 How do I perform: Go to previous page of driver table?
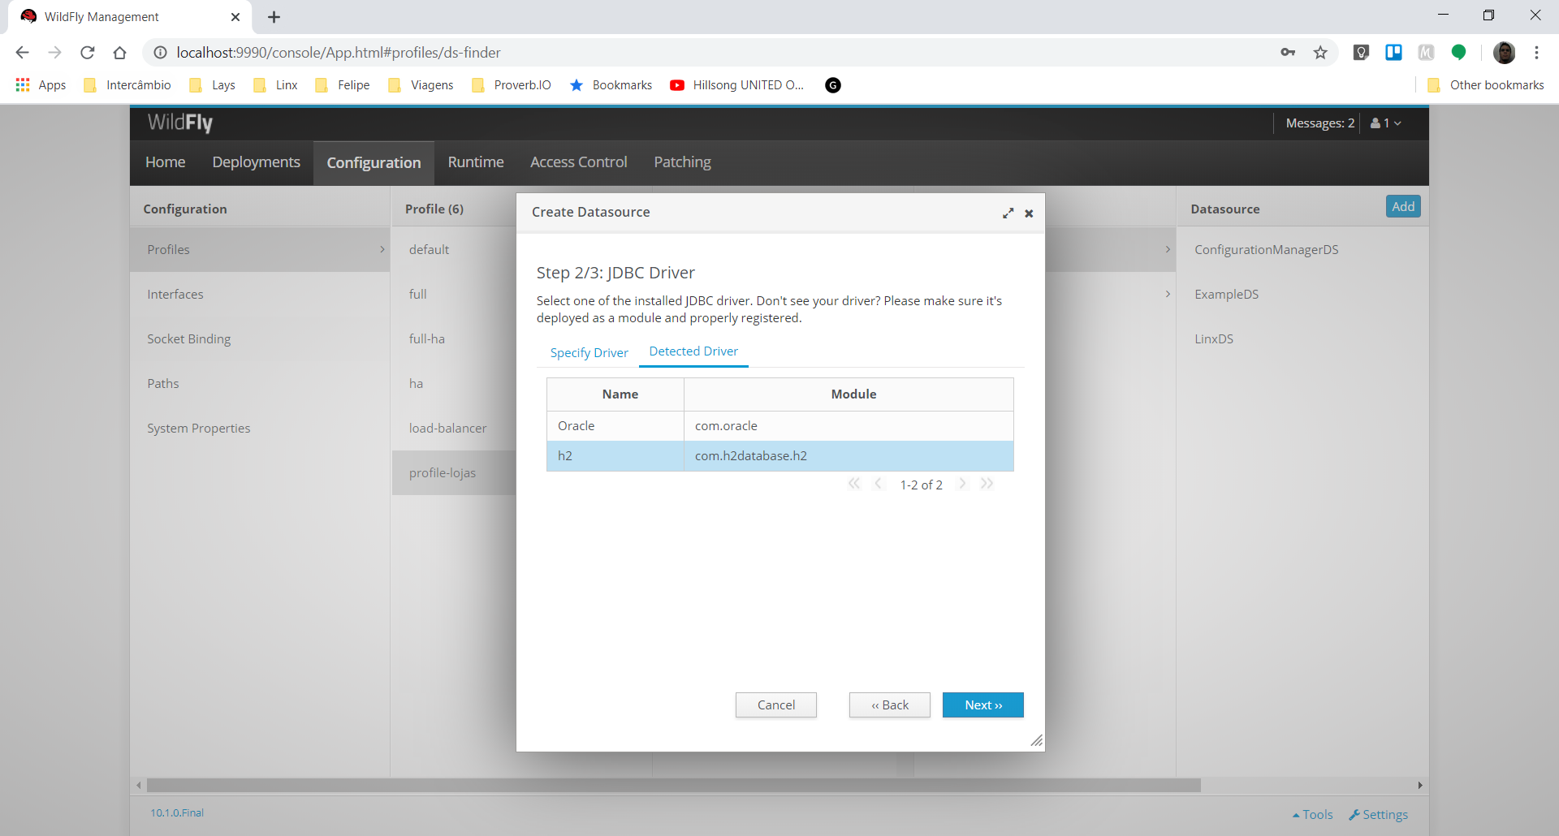pos(878,484)
